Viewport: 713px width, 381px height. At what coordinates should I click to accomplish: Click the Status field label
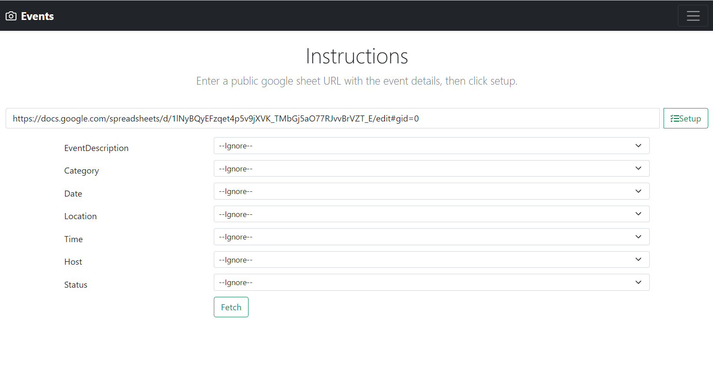pyautogui.click(x=75, y=285)
